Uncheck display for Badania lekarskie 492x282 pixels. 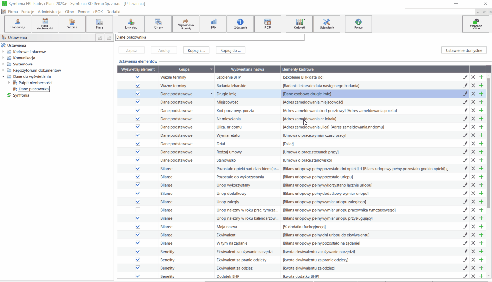[x=138, y=85]
